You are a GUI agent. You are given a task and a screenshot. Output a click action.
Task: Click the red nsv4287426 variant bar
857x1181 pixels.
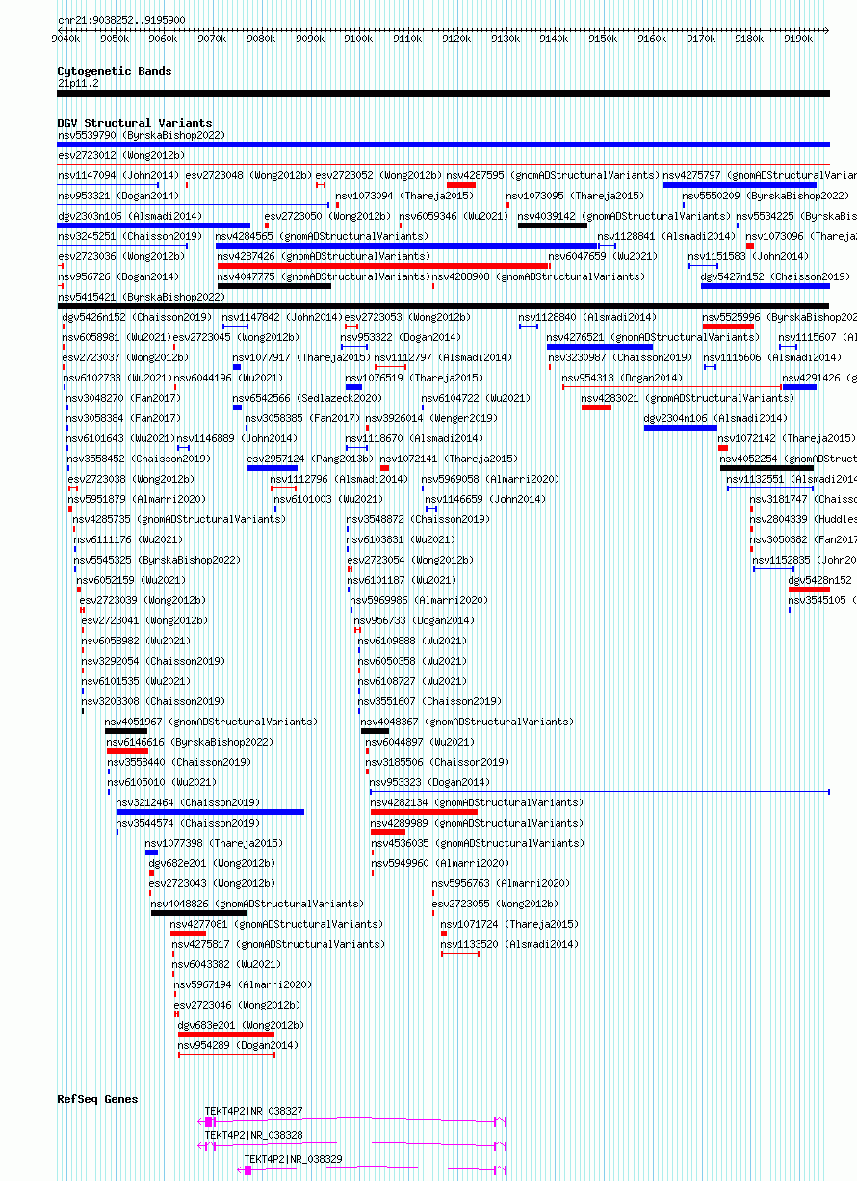coord(384,266)
